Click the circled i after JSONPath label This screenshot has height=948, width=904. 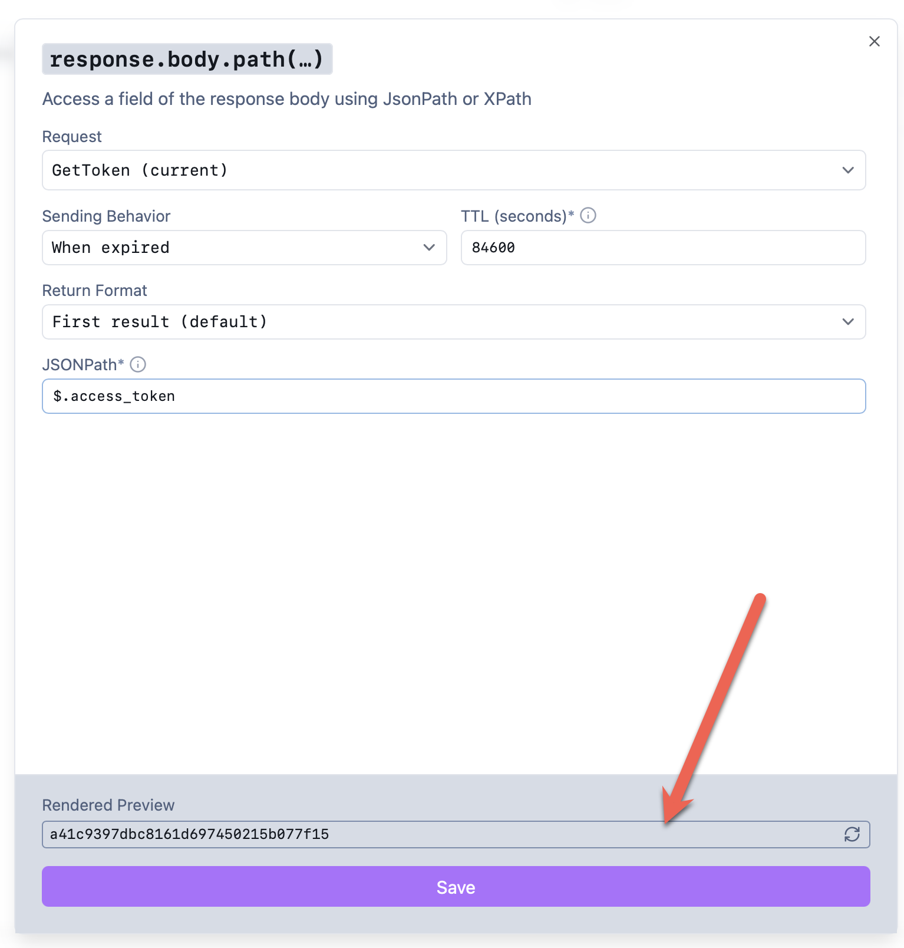pyautogui.click(x=137, y=364)
